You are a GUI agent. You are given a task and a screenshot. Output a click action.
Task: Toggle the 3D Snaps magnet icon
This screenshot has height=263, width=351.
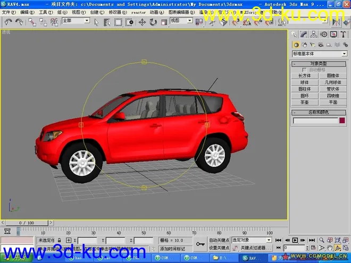click(235, 22)
